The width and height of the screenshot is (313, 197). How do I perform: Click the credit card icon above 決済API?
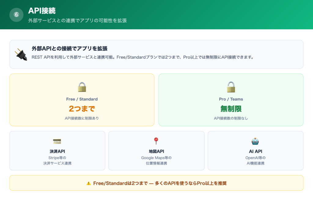pyautogui.click(x=57, y=141)
